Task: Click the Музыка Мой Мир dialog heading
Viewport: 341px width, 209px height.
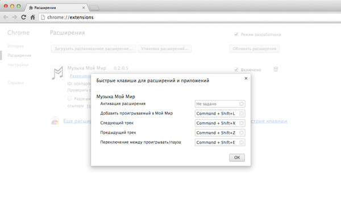Action: 116,97
